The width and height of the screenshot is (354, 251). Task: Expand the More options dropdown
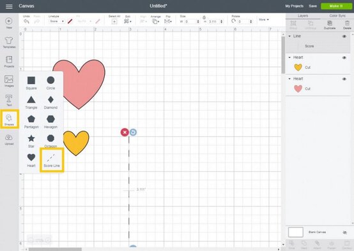coord(264,20)
